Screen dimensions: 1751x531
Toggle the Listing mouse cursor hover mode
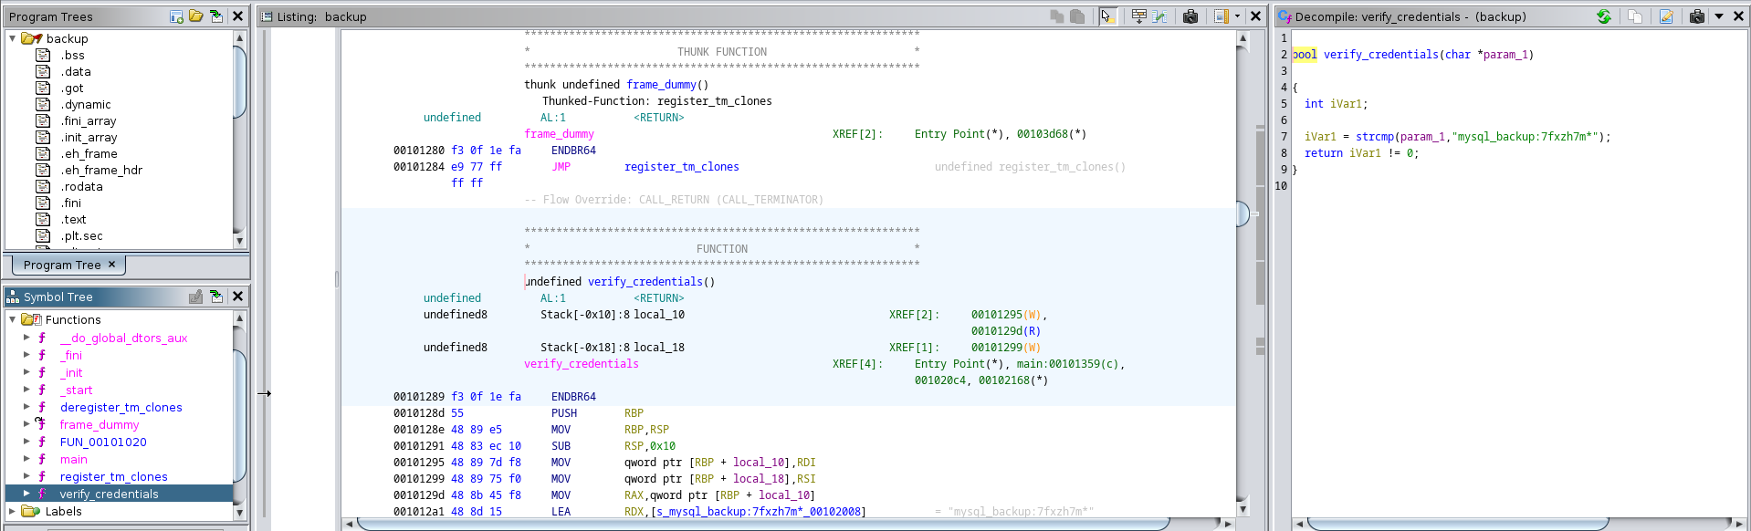pos(1107,16)
